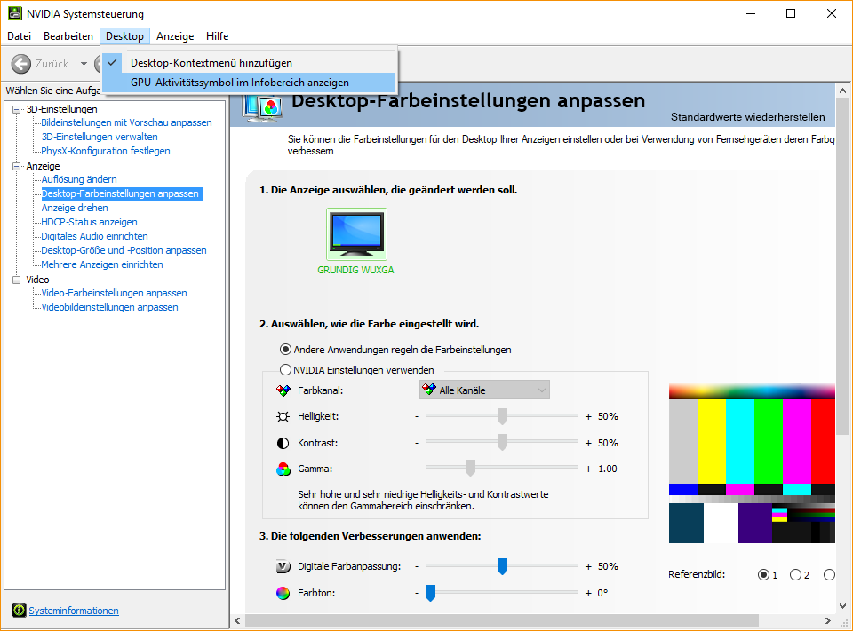Open 'Auflösung ändern' page
The width and height of the screenshot is (853, 631).
click(x=79, y=179)
